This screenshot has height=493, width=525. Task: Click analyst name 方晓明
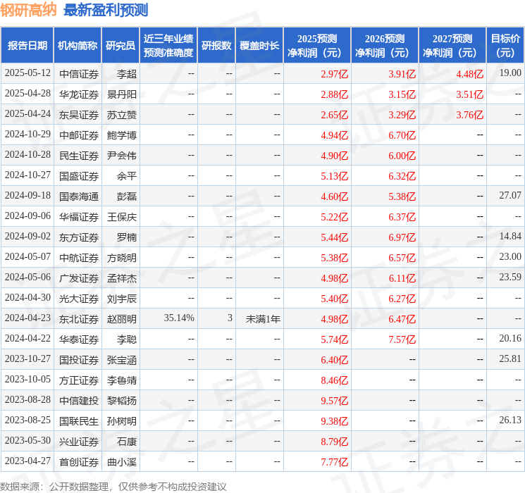click(122, 258)
